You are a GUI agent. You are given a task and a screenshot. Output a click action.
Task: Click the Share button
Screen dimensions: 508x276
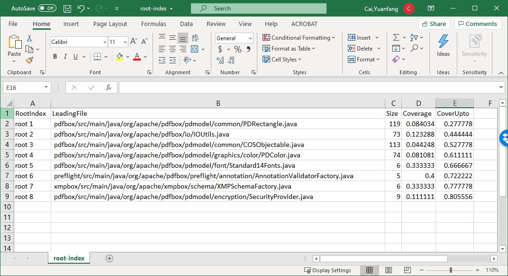tap(435, 24)
